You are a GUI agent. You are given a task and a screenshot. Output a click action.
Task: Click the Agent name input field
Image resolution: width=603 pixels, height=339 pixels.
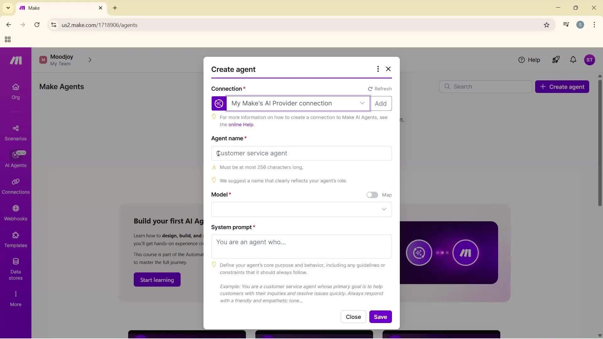301,153
